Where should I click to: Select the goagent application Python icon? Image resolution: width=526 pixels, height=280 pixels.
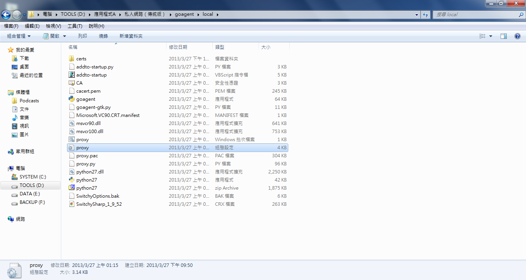71,99
